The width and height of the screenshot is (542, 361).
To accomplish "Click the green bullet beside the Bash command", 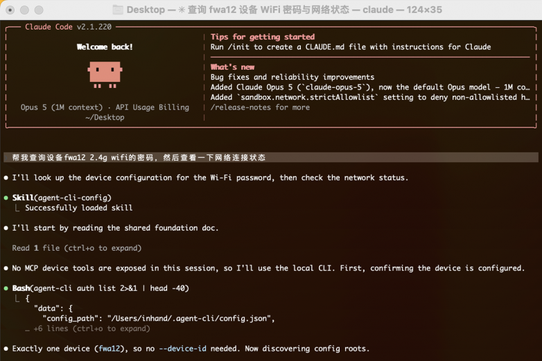I will [6, 288].
